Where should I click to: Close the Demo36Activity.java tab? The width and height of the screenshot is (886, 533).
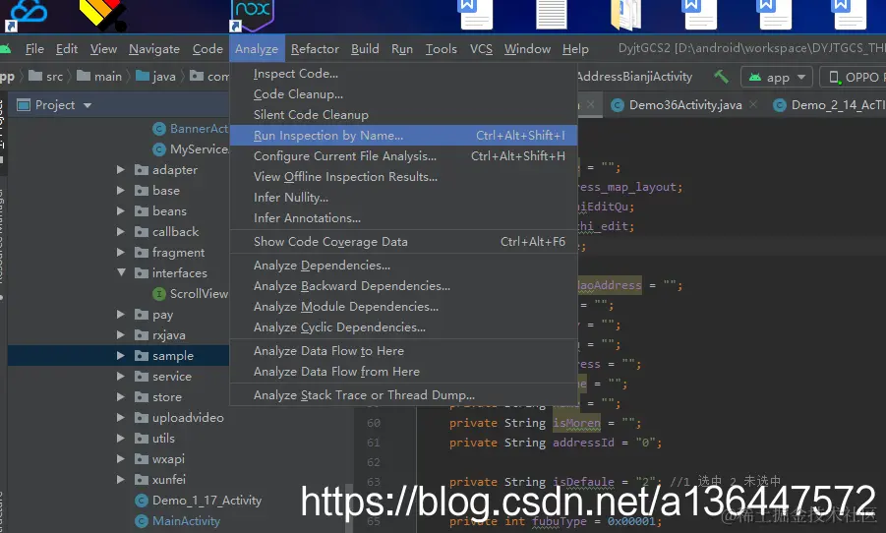point(753,104)
